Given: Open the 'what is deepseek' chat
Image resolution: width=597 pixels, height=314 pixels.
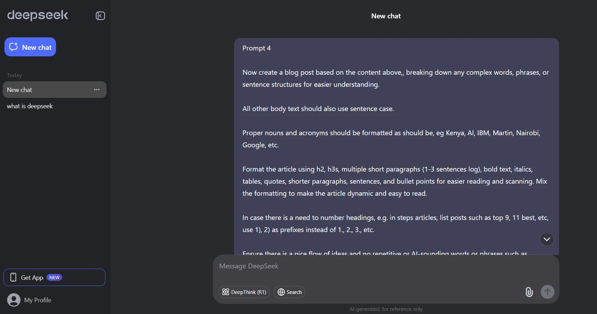Looking at the screenshot, I should coord(30,106).
